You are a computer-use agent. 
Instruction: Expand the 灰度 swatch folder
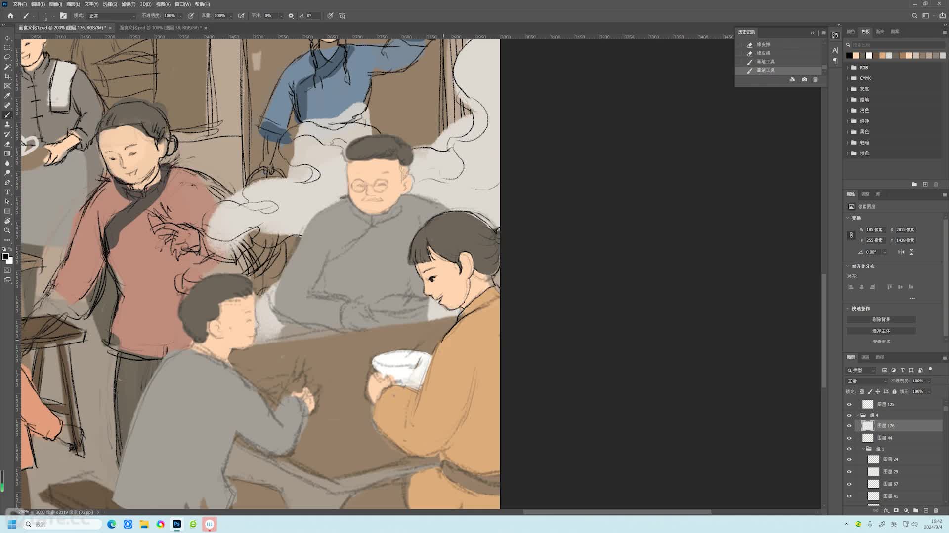click(x=848, y=89)
